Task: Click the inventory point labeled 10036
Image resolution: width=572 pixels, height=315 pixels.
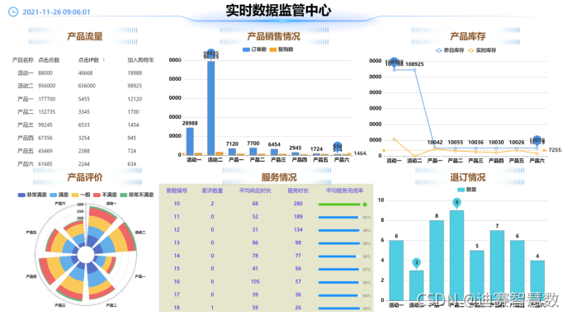Action: point(475,148)
